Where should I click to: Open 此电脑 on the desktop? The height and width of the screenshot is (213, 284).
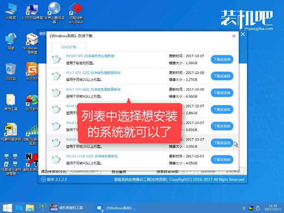11,9
